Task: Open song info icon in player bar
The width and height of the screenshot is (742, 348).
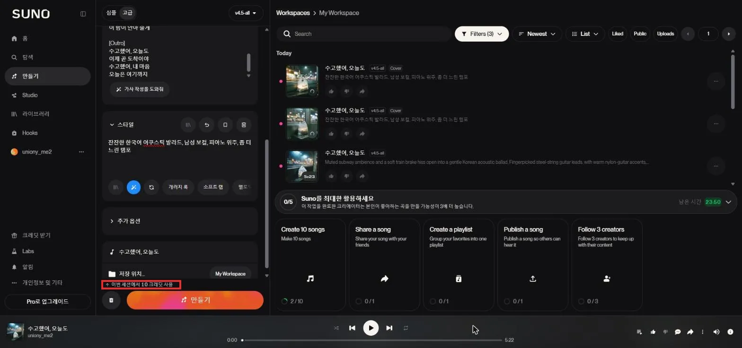Action: pos(730,332)
